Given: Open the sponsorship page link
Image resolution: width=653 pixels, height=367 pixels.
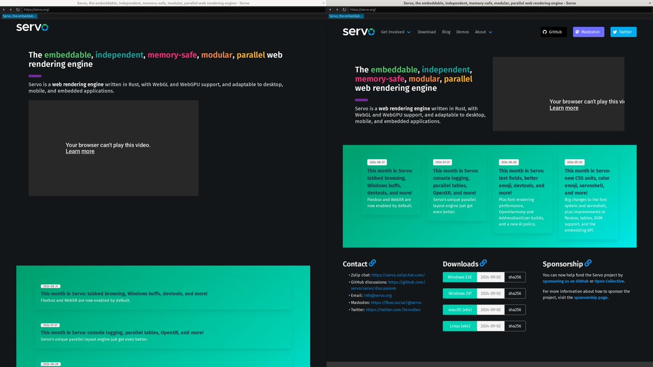Looking at the screenshot, I should point(590,297).
